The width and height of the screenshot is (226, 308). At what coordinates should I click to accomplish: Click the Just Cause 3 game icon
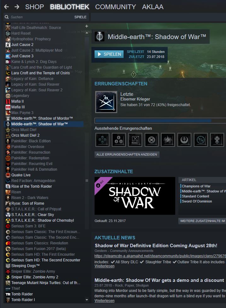(x=8, y=56)
